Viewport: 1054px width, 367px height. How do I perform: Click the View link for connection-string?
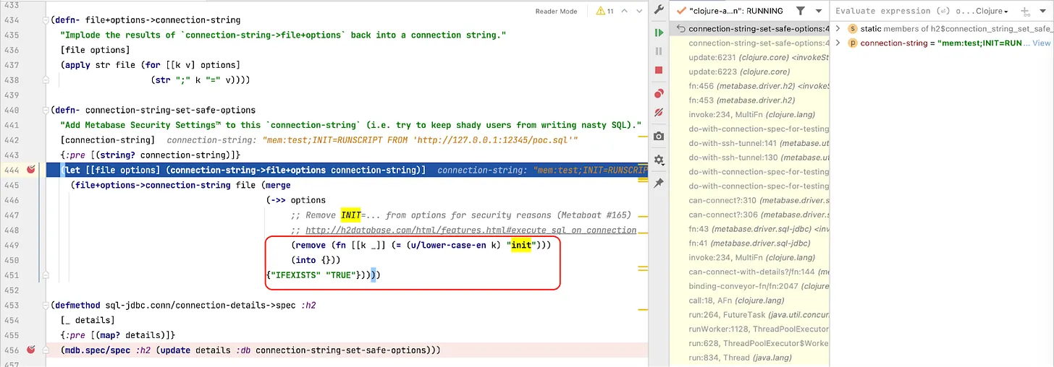click(1041, 43)
